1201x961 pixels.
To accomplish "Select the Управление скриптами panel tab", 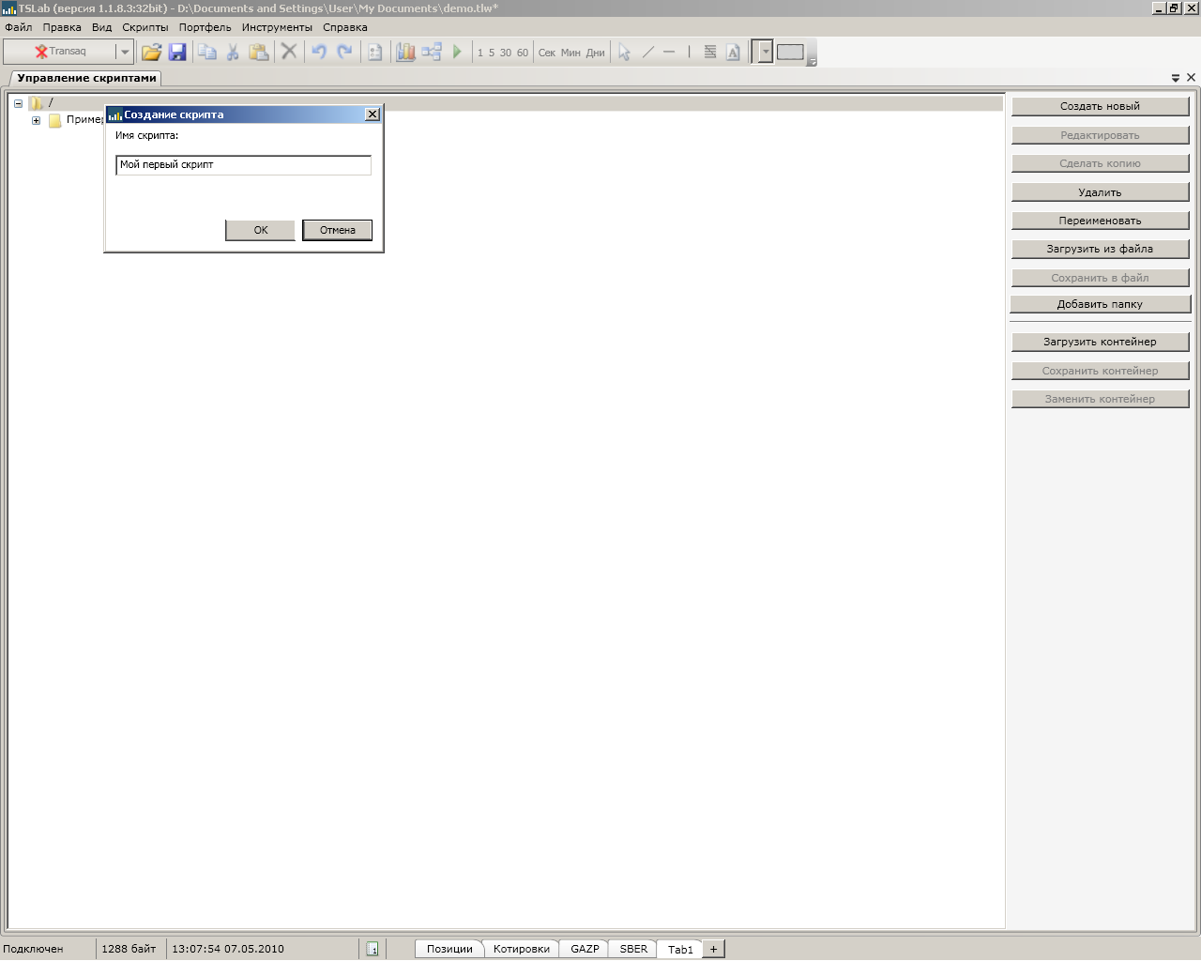I will [x=86, y=78].
